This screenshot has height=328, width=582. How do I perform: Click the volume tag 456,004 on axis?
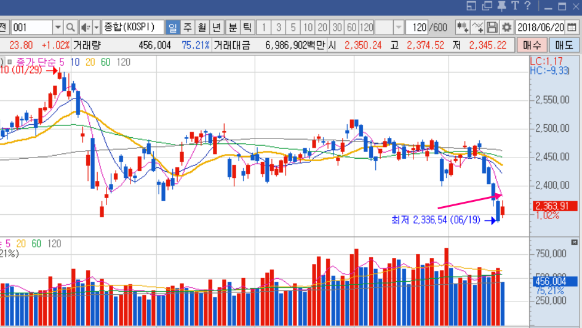[x=554, y=281]
